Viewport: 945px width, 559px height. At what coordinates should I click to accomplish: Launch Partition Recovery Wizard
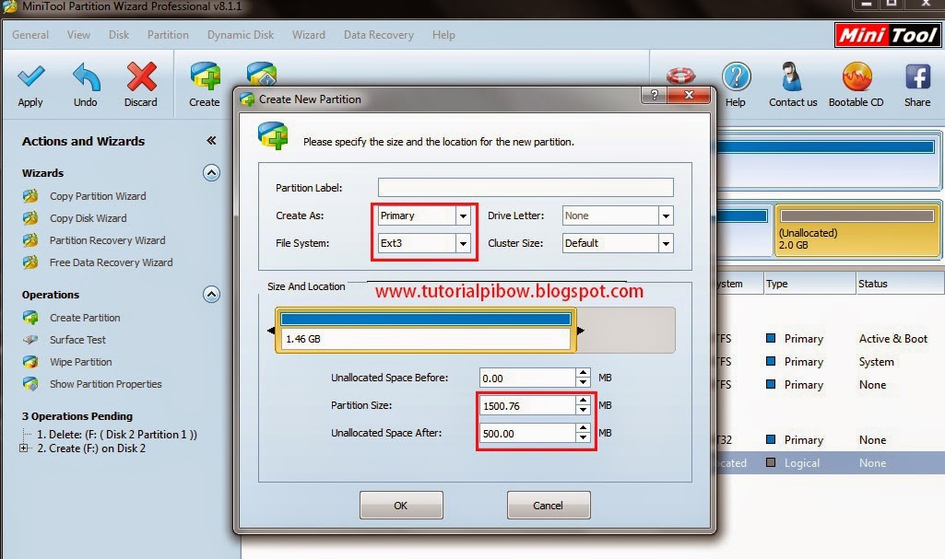[107, 240]
